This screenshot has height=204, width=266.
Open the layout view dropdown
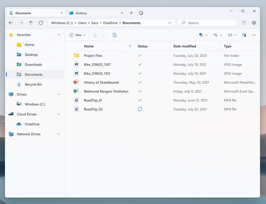pos(232,35)
